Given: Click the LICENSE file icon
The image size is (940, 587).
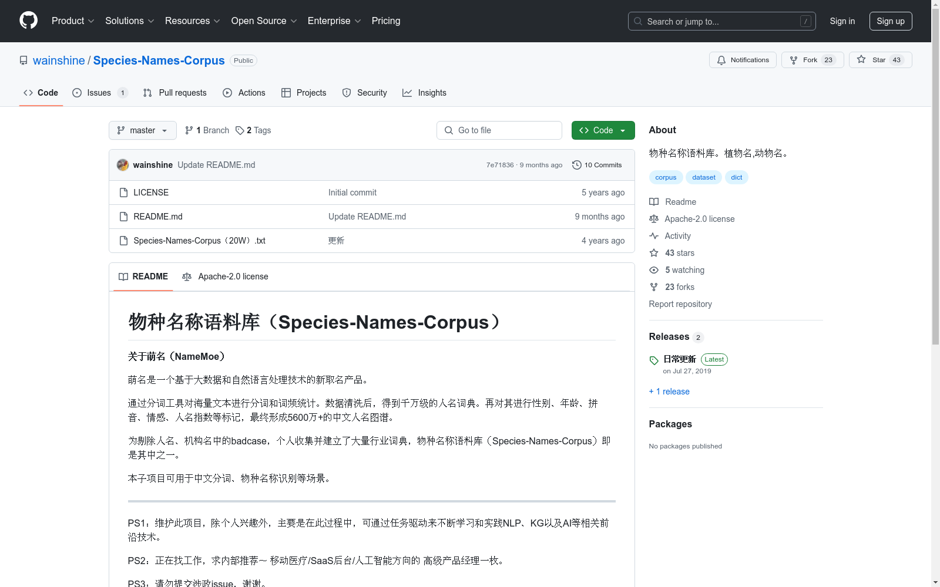Looking at the screenshot, I should [123, 193].
